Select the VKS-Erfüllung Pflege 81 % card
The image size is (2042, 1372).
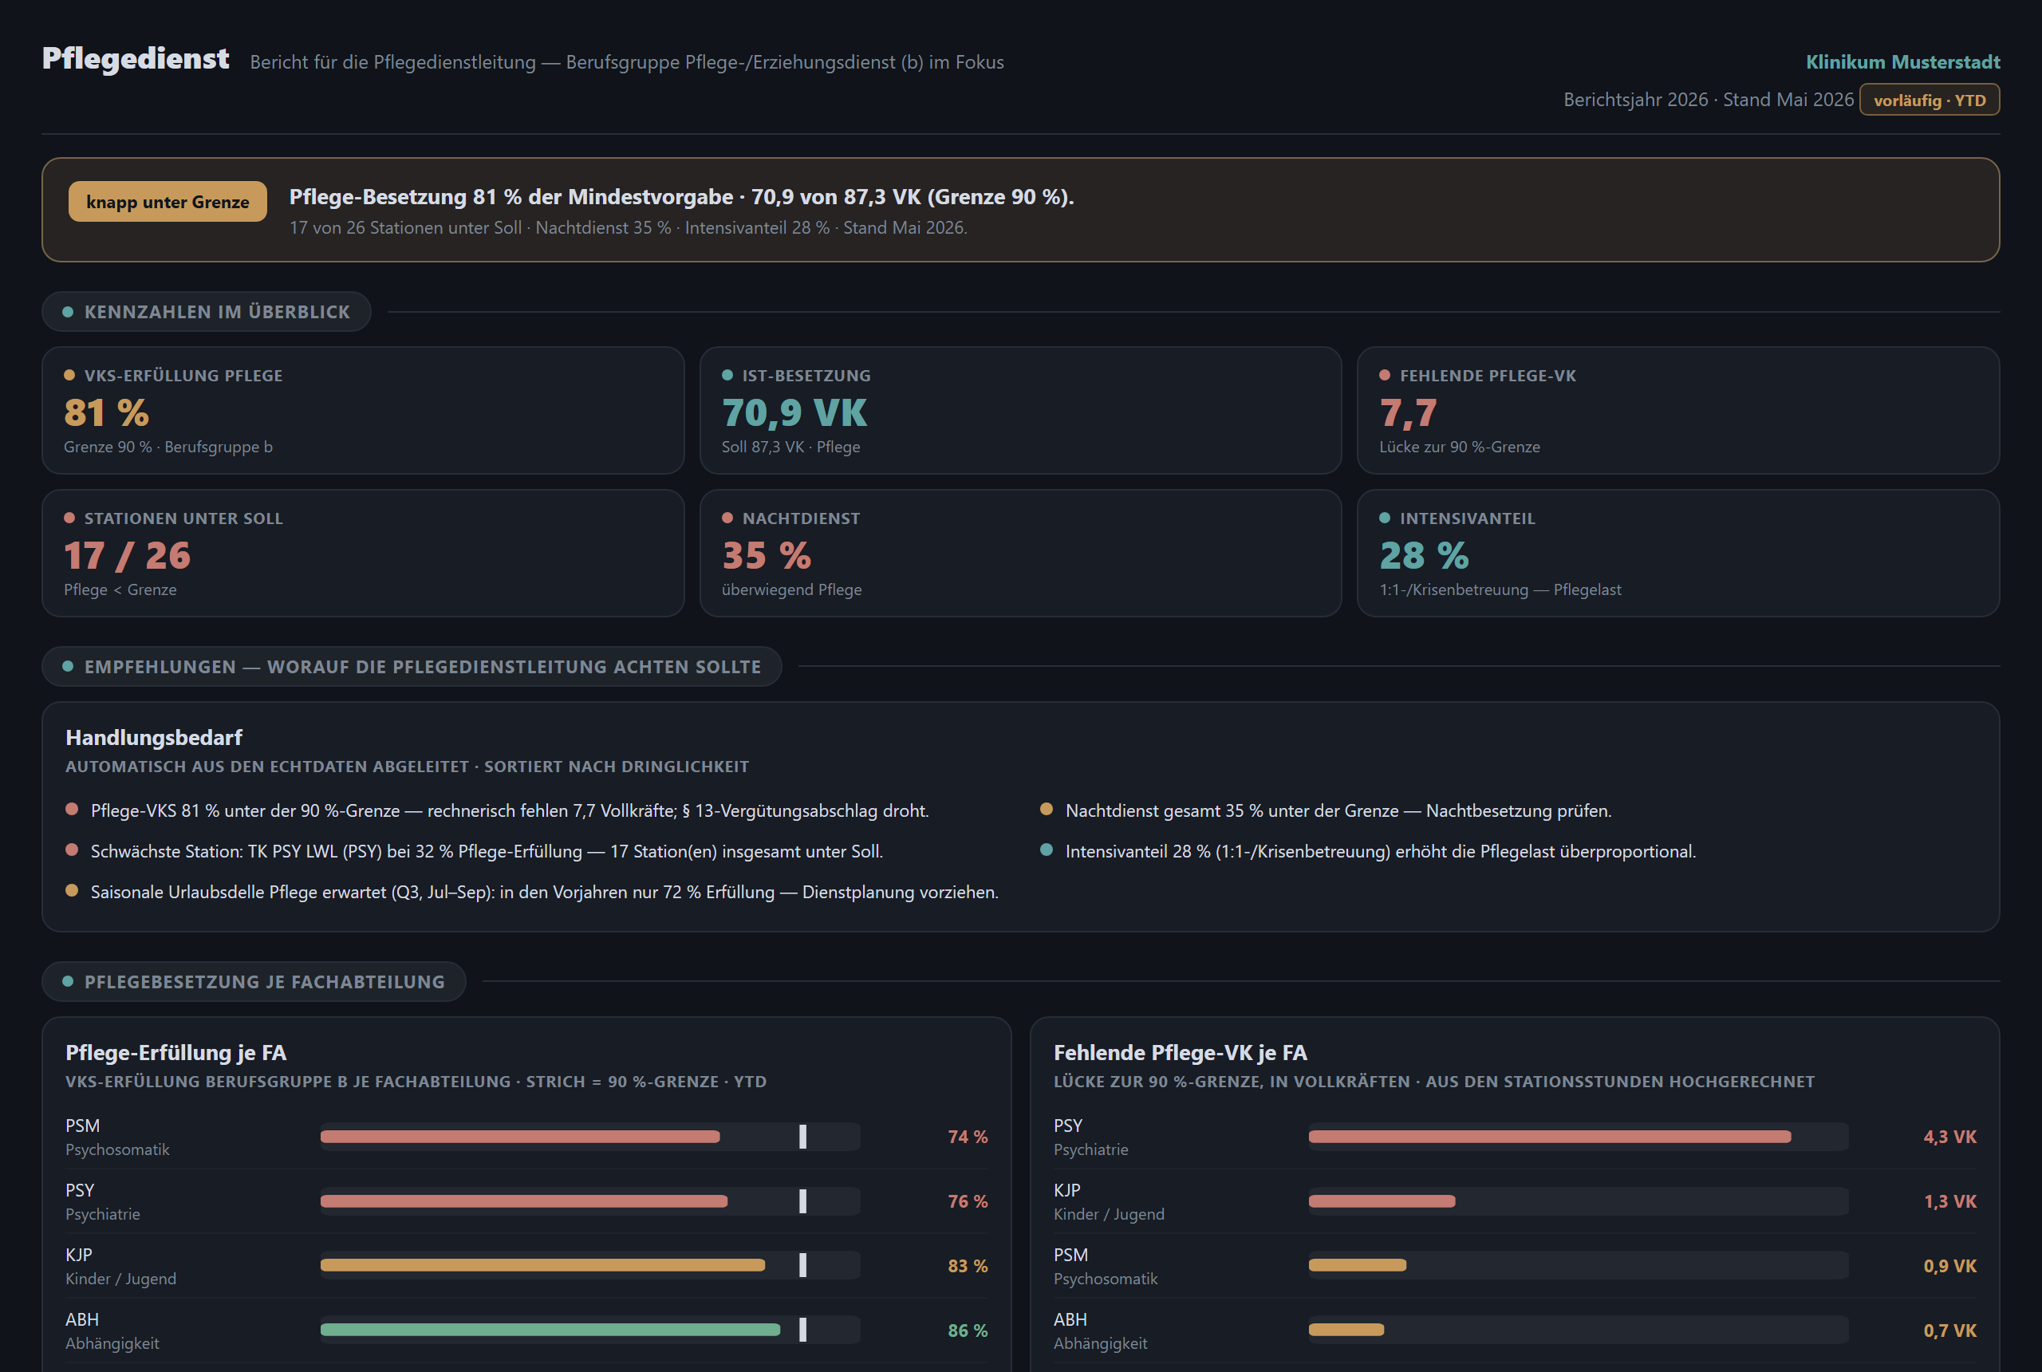point(363,410)
